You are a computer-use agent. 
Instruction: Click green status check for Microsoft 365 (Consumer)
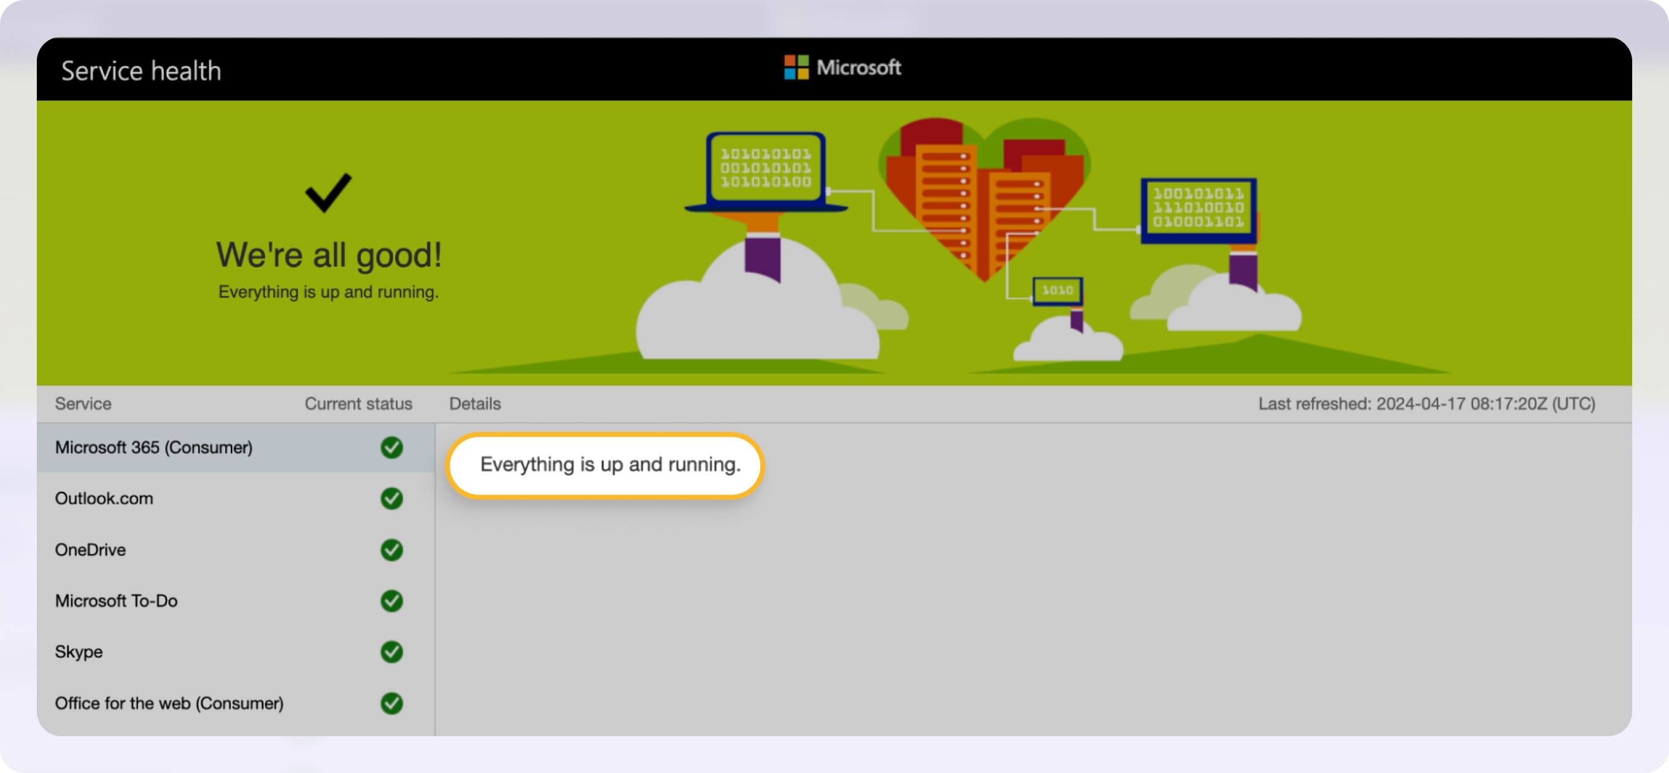(x=391, y=447)
